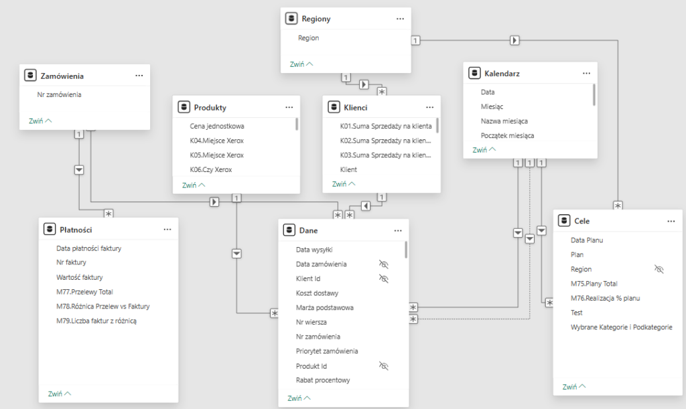Viewport: 686px width, 409px height.
Task: Open more options menu for Dane table
Action: coord(398,230)
